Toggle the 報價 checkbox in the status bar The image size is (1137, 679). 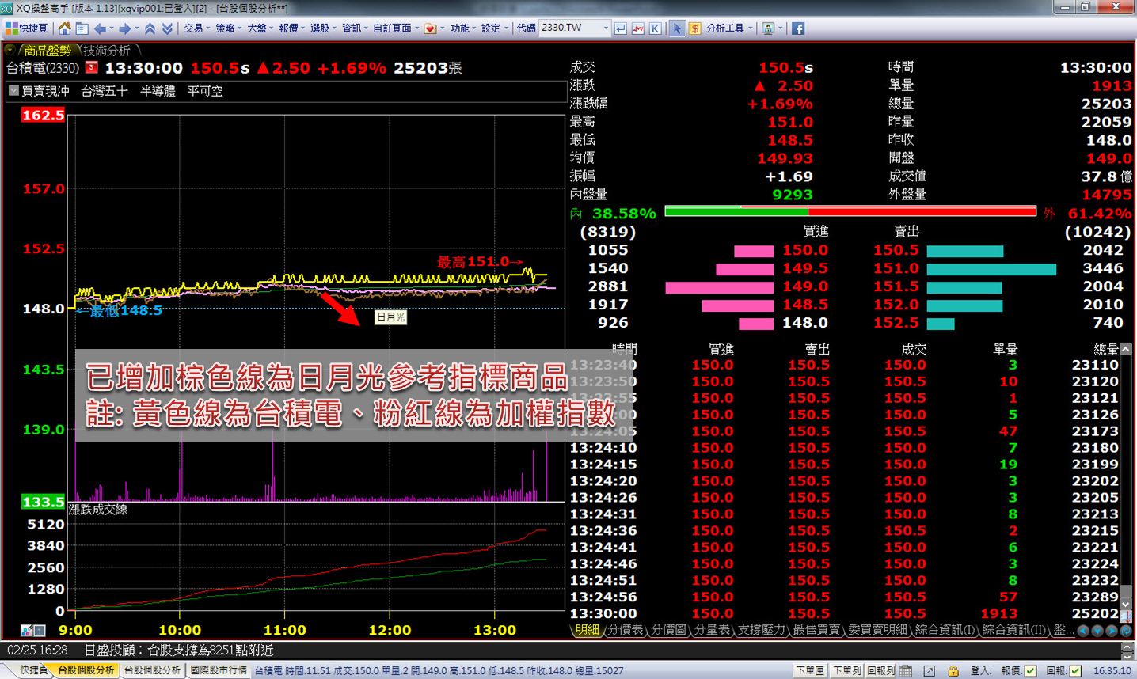tap(1030, 670)
